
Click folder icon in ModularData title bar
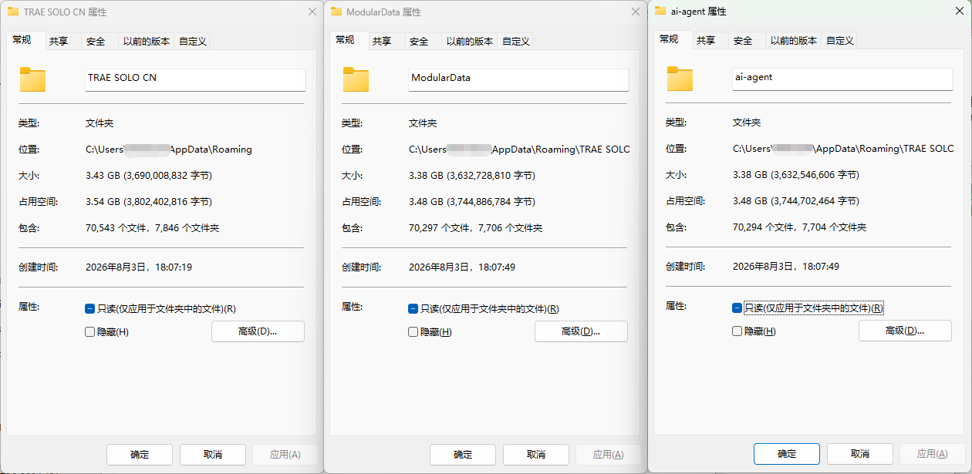(x=336, y=12)
